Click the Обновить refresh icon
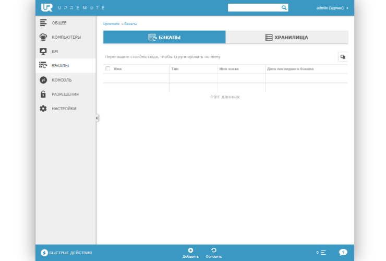Viewport: 386px width, 261px height. [x=213, y=251]
